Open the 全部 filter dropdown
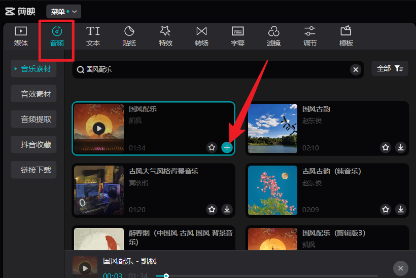416x278 pixels. pyautogui.click(x=390, y=68)
